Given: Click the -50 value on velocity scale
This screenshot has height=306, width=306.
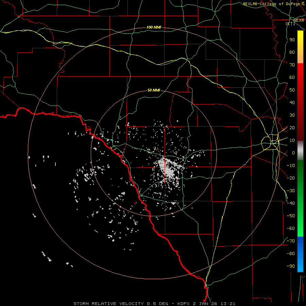Looking at the screenshot, I should point(291,216).
